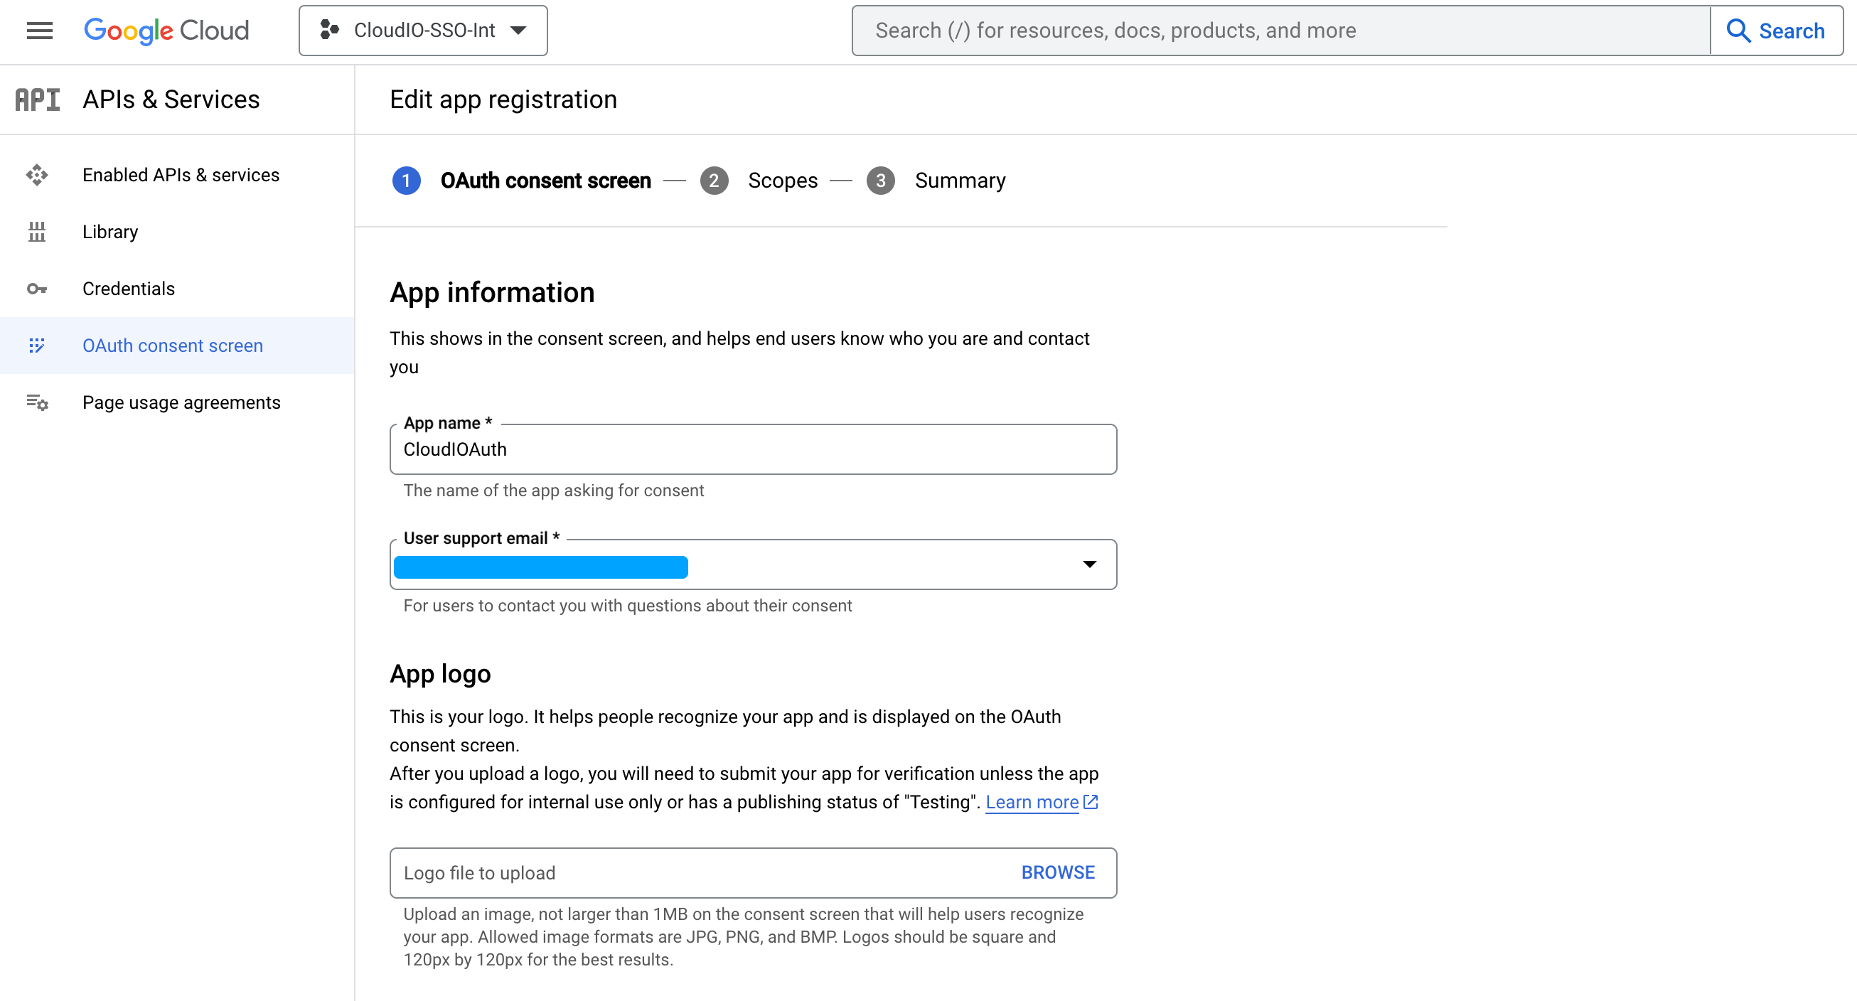Open the CloudIO-SSO-Int project selector
Viewport: 1857px width, 1001px height.
pyautogui.click(x=423, y=31)
